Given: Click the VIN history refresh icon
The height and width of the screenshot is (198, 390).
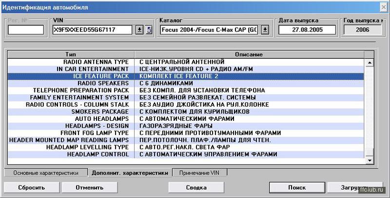Looking at the screenshot, I should coord(149,30).
